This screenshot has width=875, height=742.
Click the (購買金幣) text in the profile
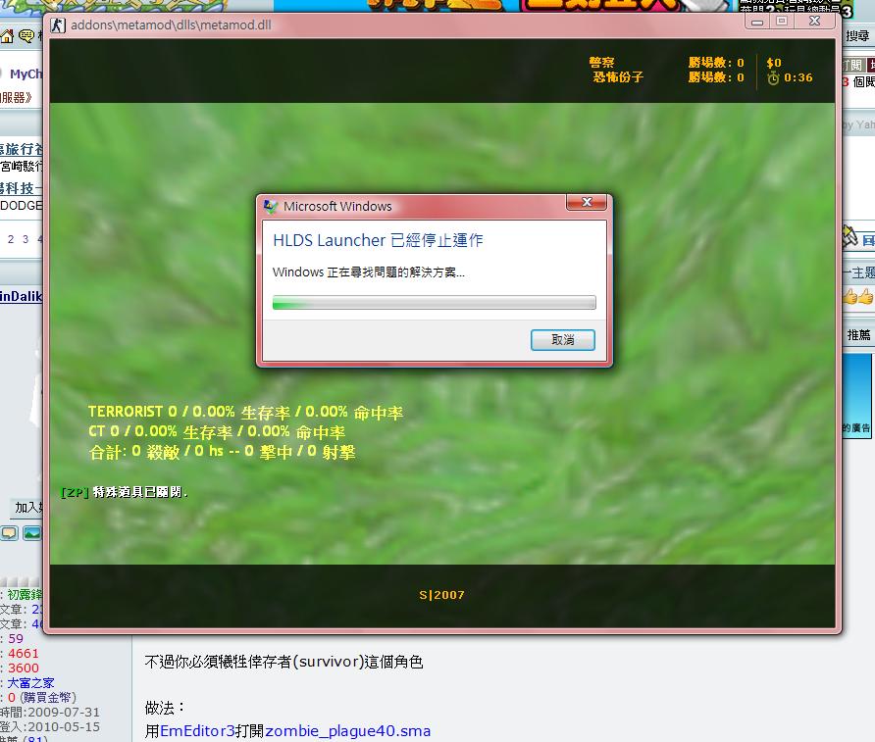click(47, 698)
